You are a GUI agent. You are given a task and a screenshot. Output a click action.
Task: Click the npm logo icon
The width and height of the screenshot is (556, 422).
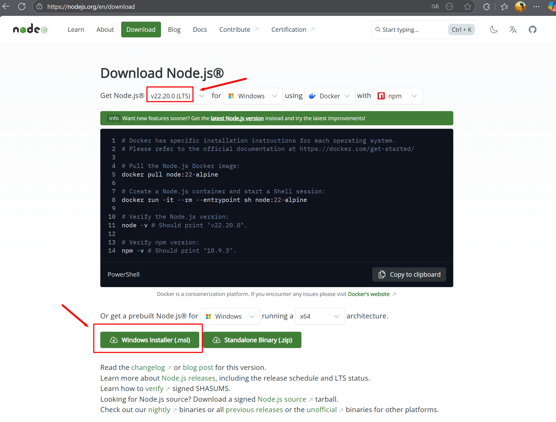(x=381, y=96)
